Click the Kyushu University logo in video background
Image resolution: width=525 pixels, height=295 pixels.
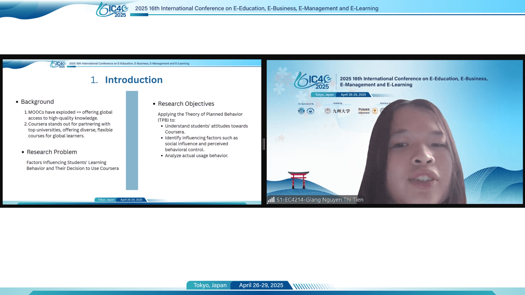click(x=337, y=111)
